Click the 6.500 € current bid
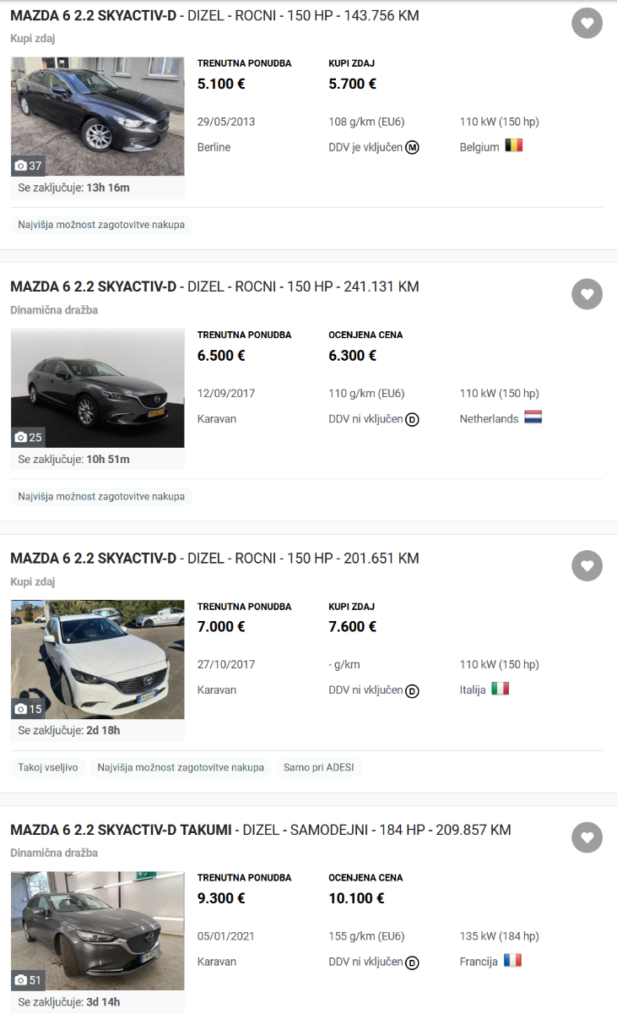617x1014 pixels. (221, 355)
